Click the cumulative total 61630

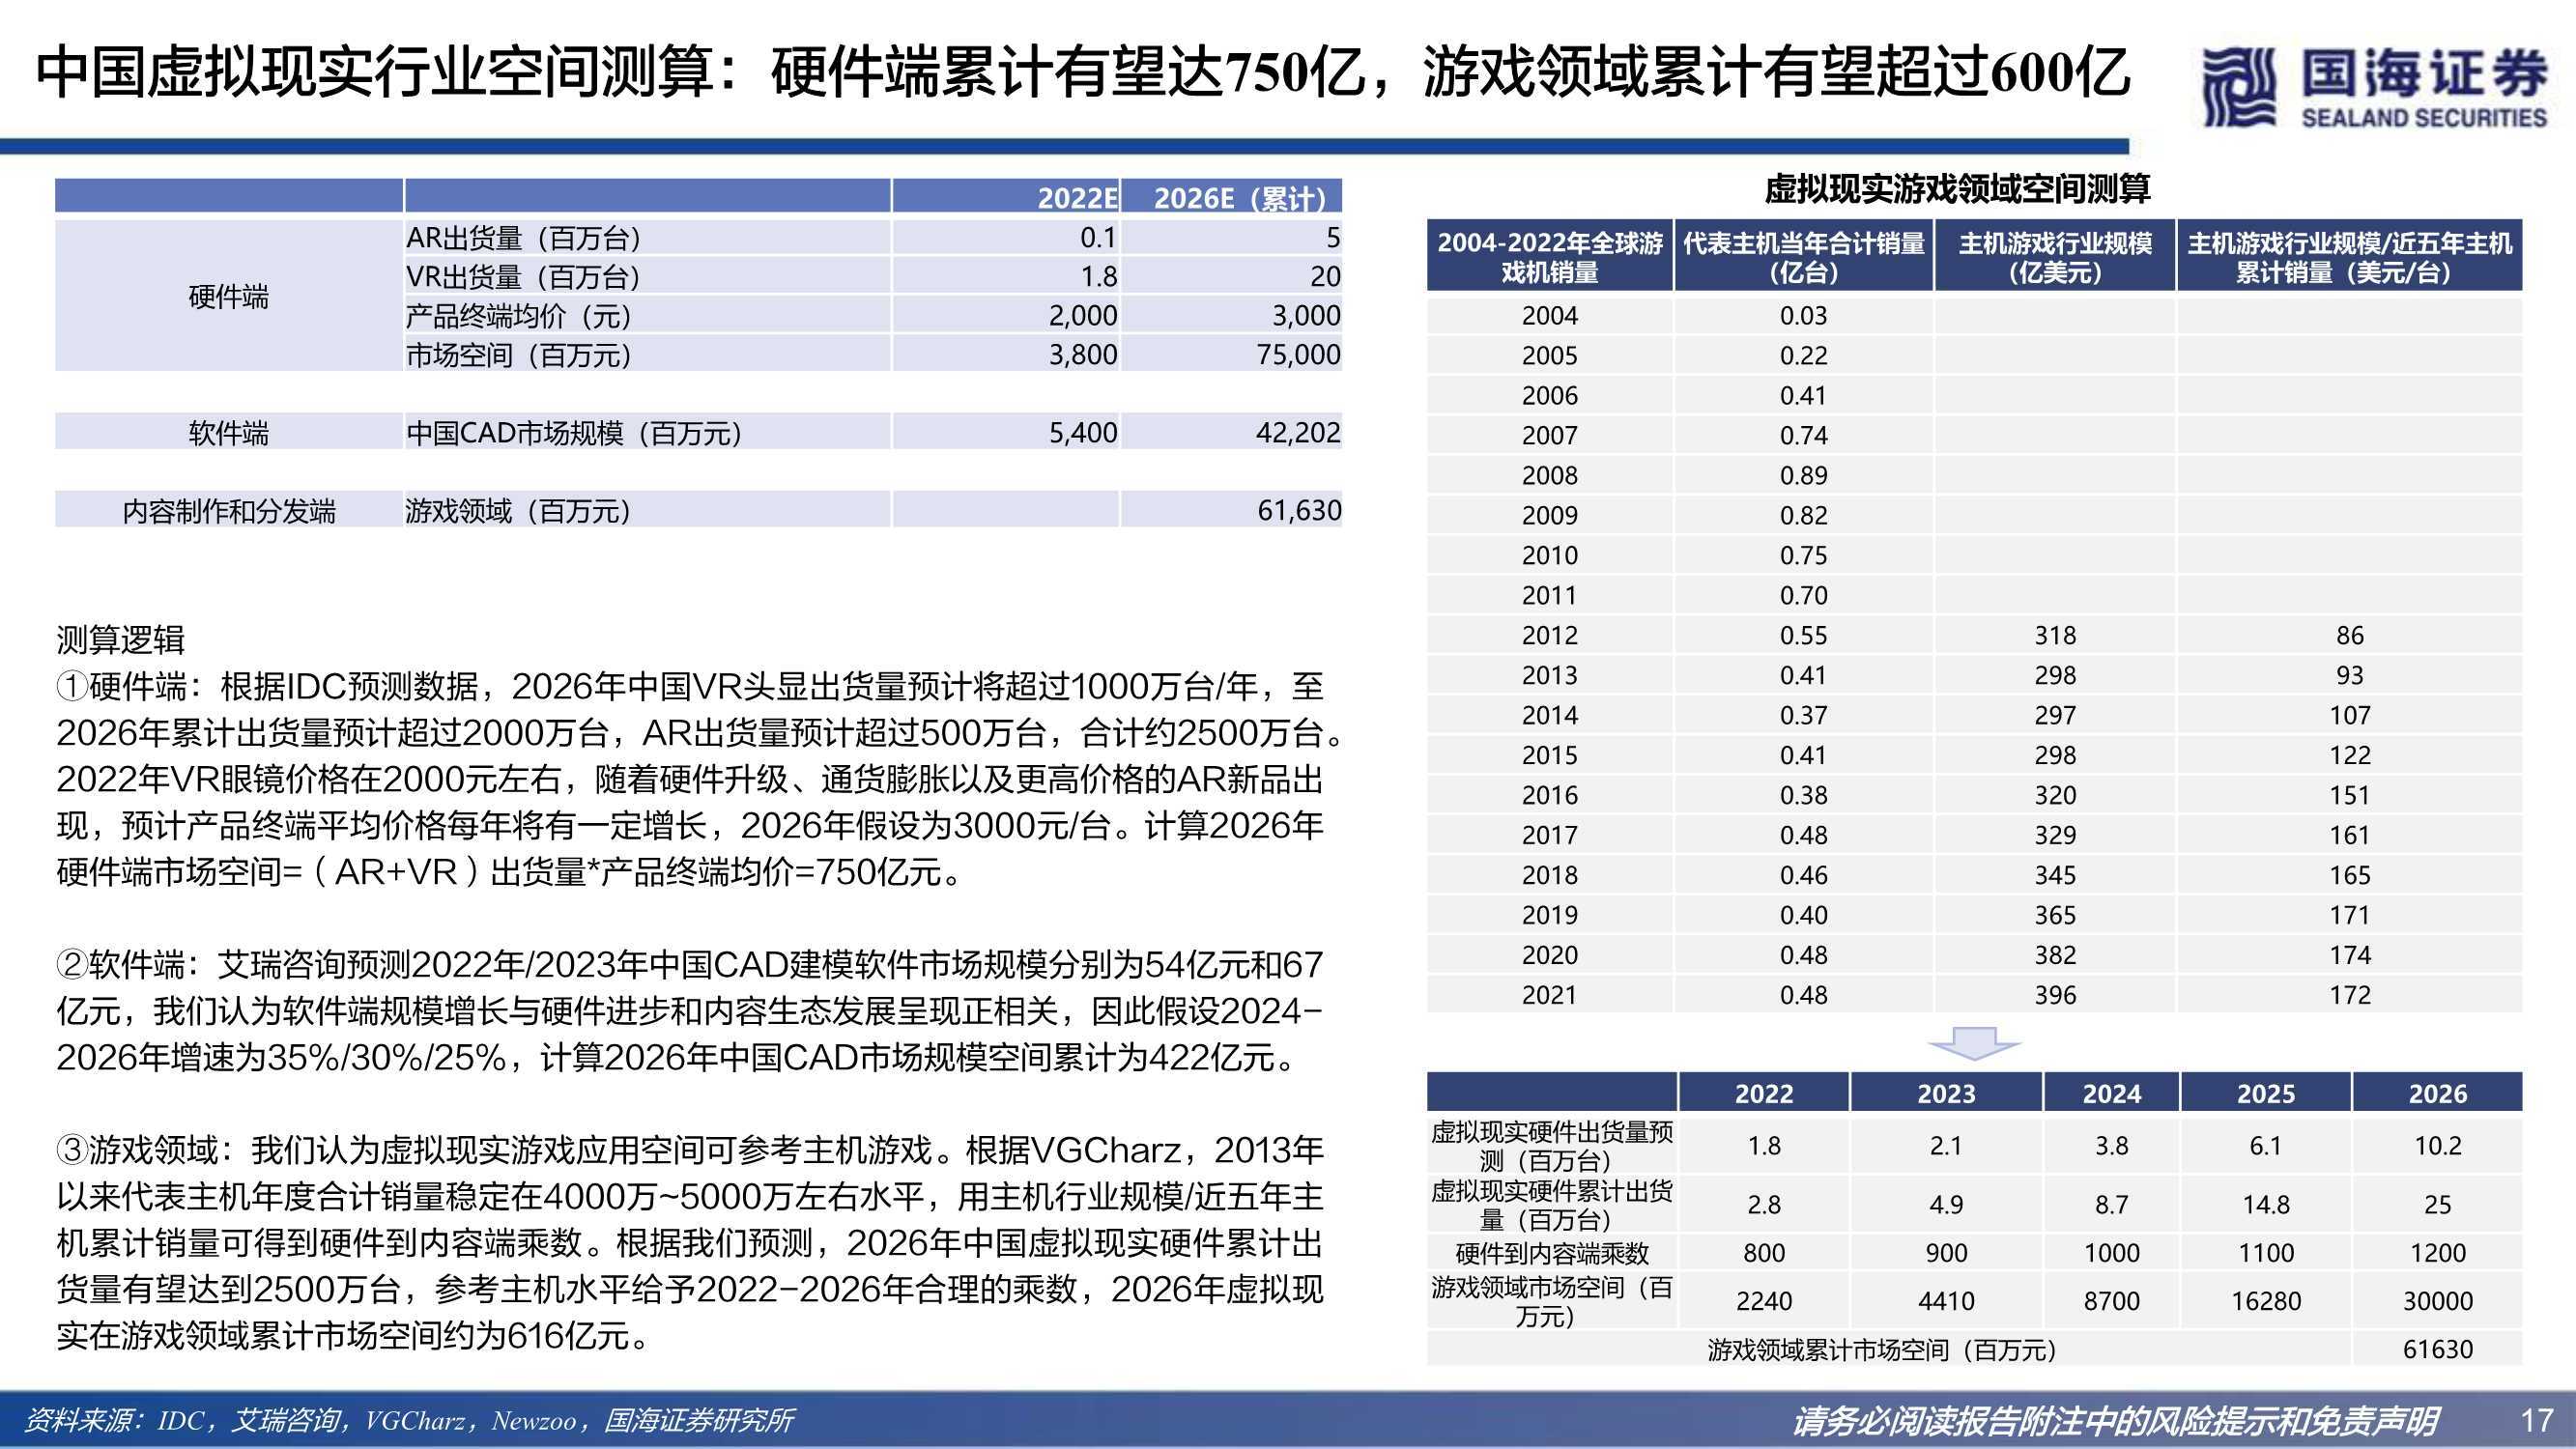point(2438,1350)
